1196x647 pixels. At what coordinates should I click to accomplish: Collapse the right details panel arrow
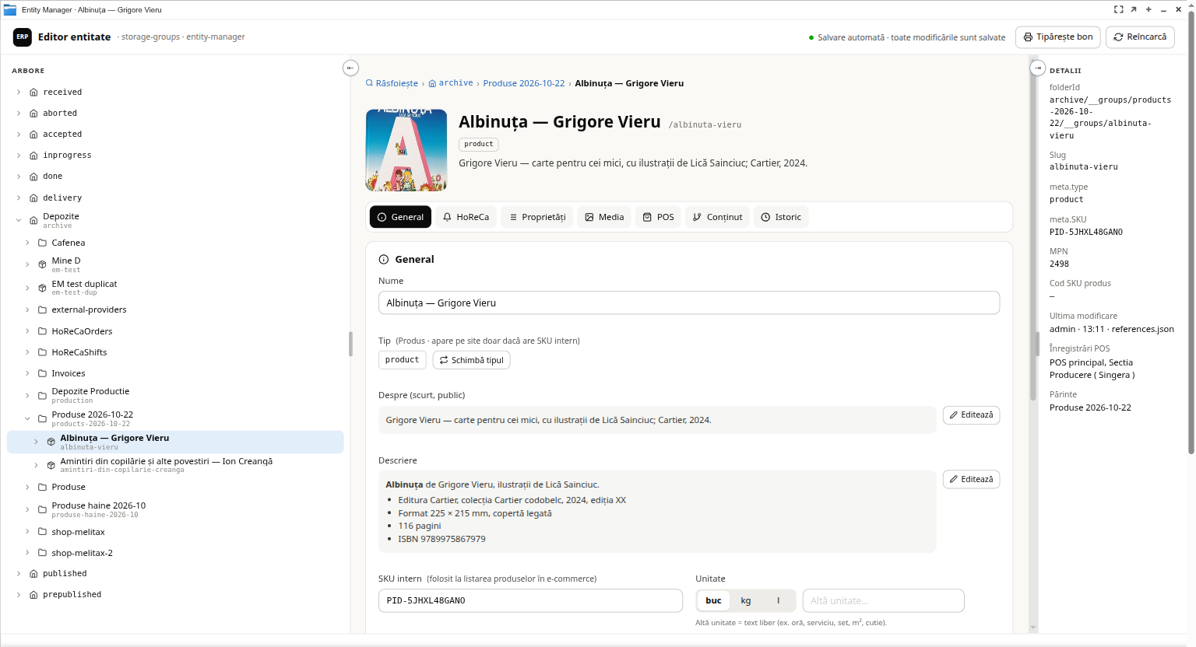click(x=1037, y=68)
